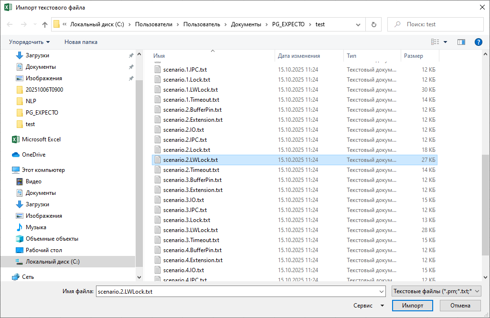Expand chevron after Документы breadcrumb
Image resolution: width=490 pixels, height=318 pixels.
pos(266,24)
